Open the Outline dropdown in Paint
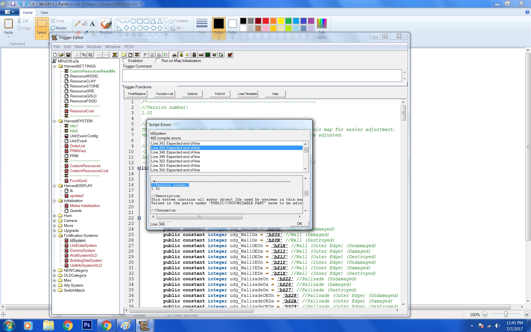The image size is (531, 332). 181,21
